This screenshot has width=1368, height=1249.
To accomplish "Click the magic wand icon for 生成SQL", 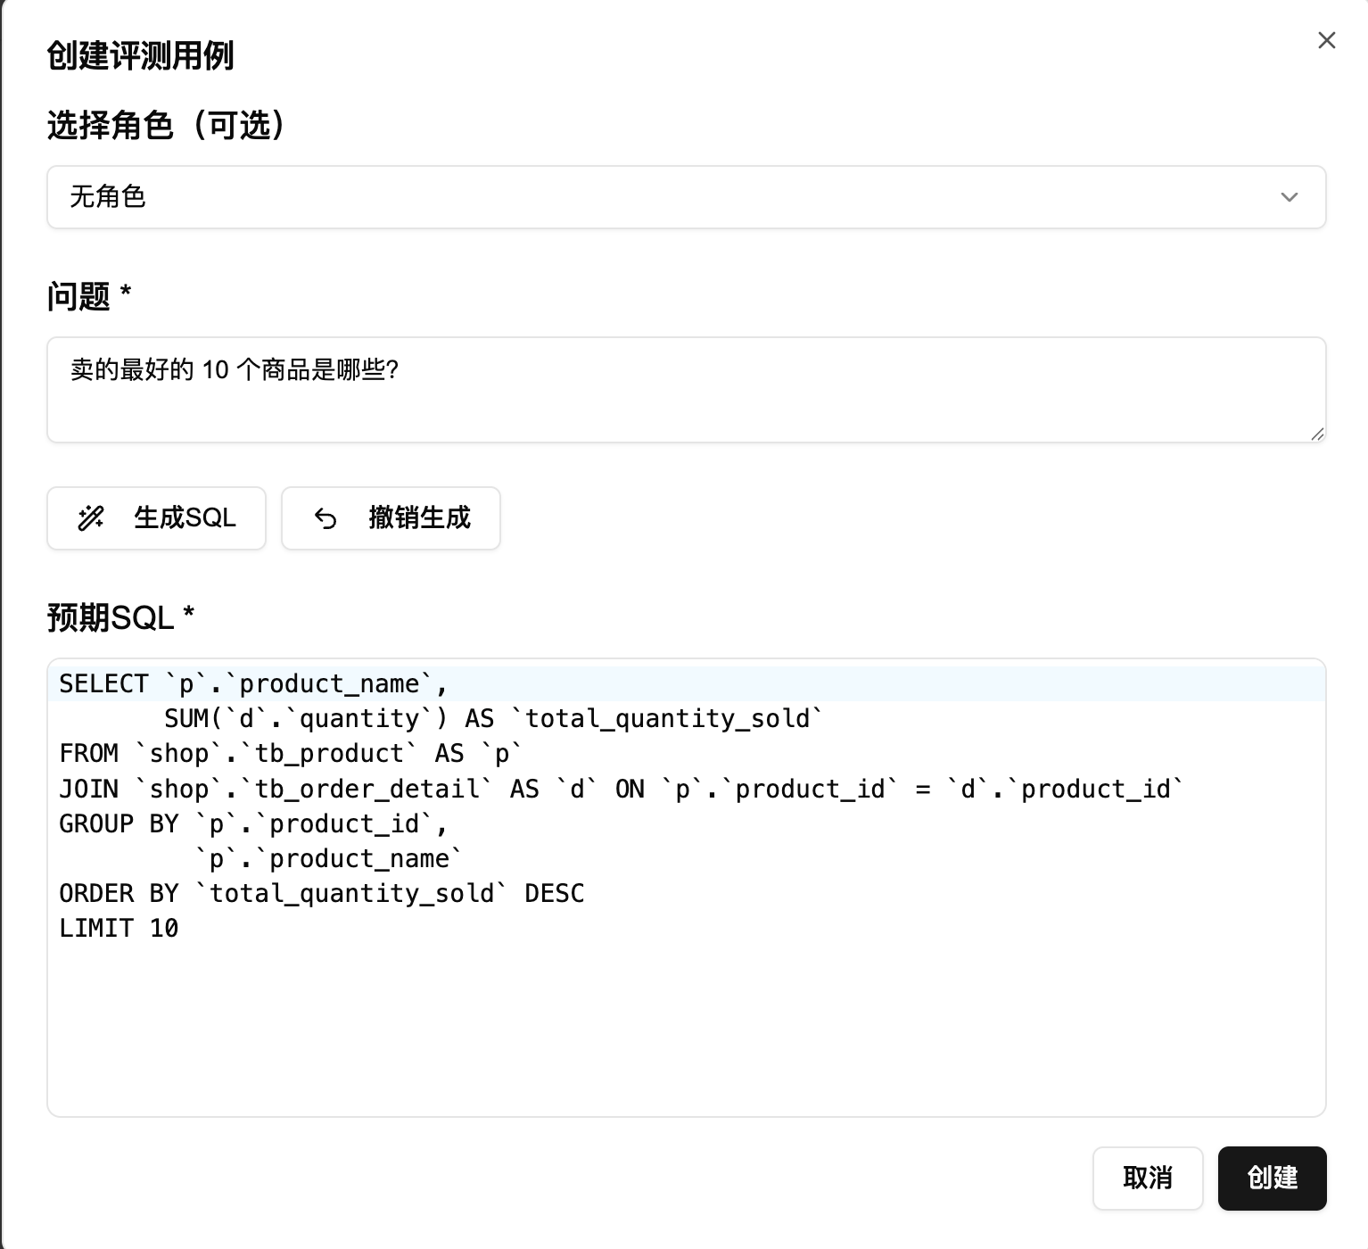I will (x=91, y=518).
